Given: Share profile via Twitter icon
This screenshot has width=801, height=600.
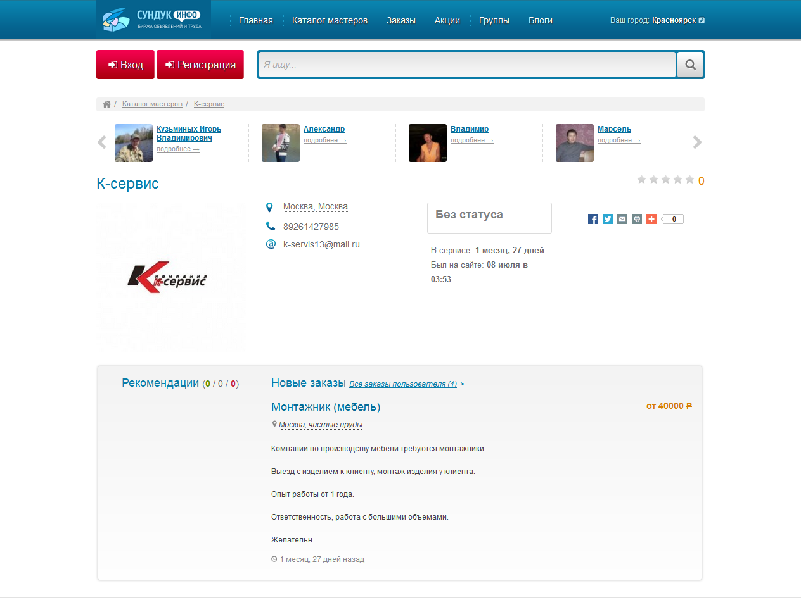Looking at the screenshot, I should coord(608,219).
